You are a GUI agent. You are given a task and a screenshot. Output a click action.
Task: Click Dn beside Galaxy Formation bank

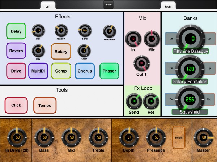[171, 68]
